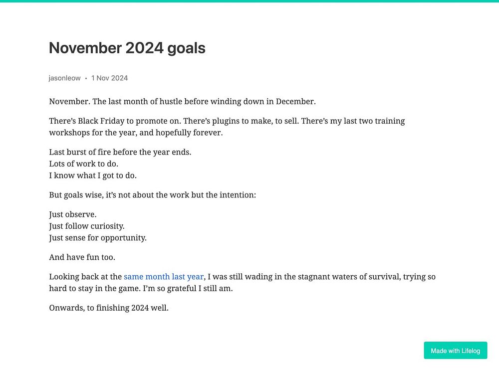Click the line "Lots of work to do."
This screenshot has width=499, height=369.
pyautogui.click(x=83, y=164)
